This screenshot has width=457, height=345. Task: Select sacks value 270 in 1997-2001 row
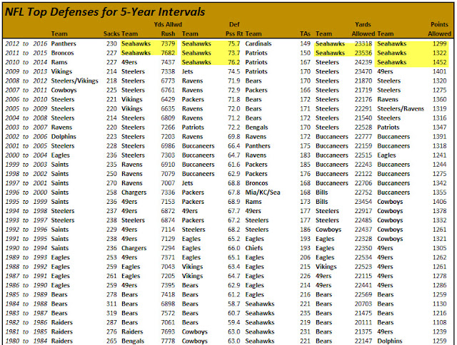111,183
